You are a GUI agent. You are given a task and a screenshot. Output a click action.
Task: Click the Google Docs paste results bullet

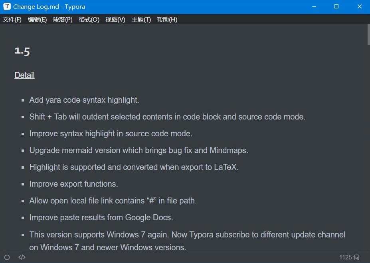[x=101, y=217]
